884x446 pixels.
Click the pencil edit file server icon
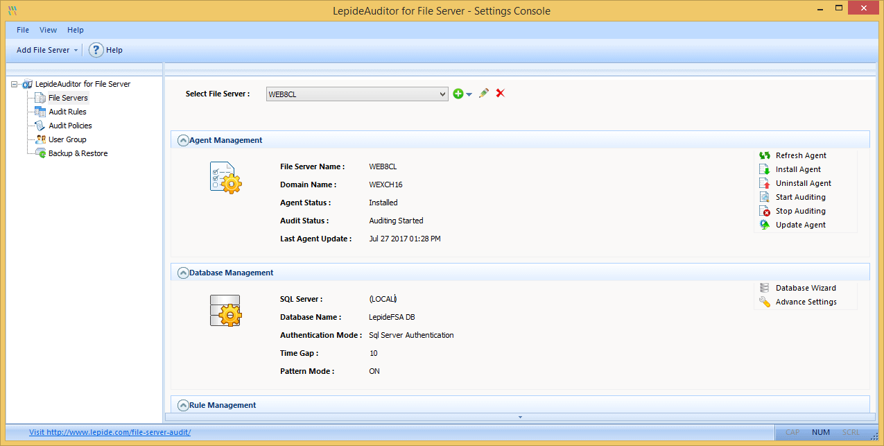(484, 93)
